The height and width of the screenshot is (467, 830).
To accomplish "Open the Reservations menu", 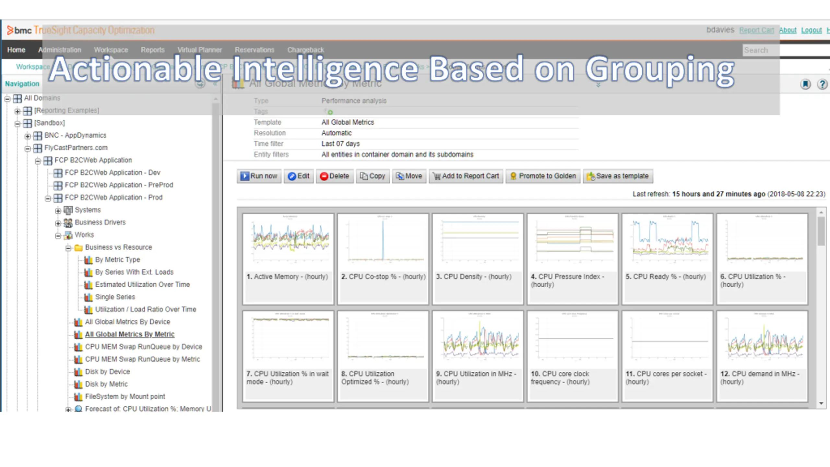I will point(255,50).
